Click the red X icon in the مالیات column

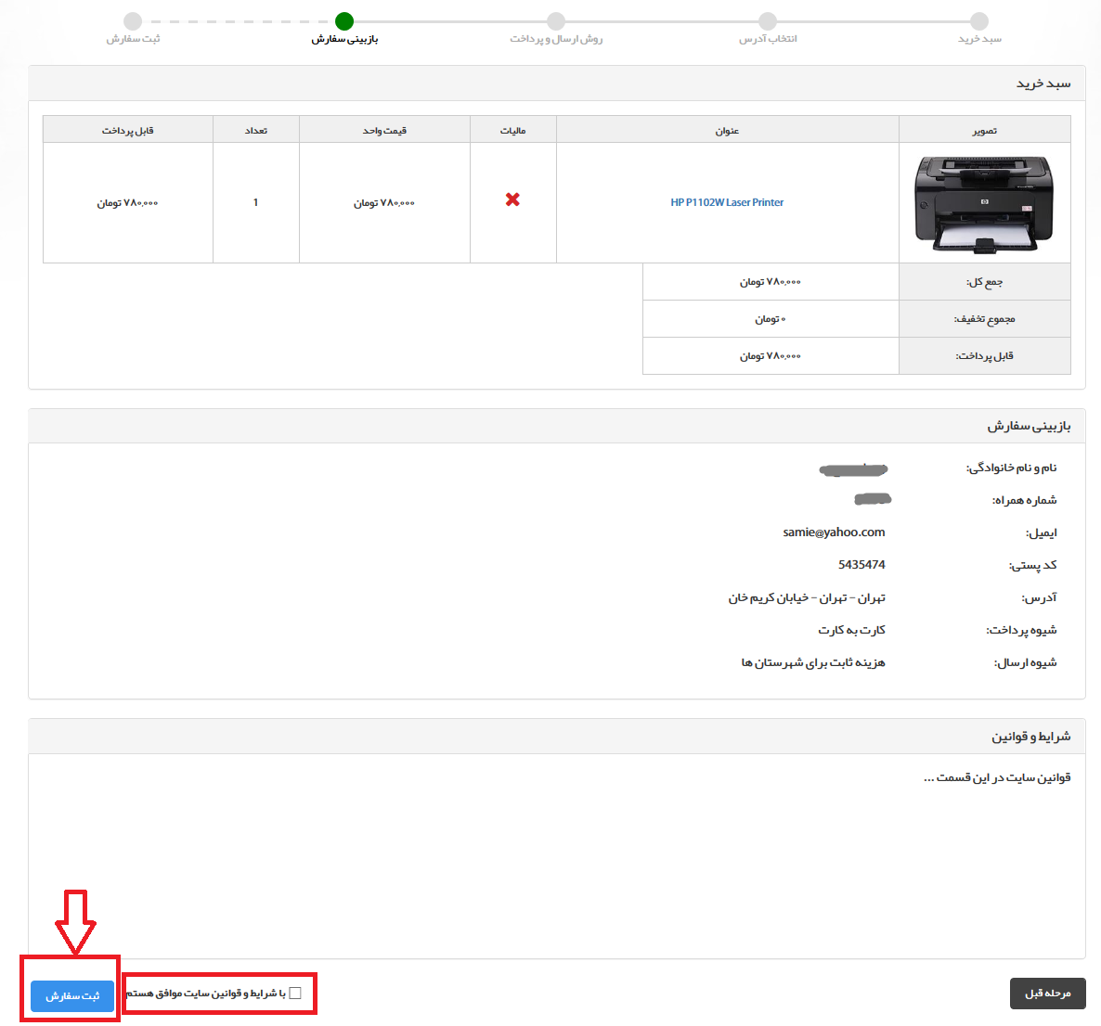click(512, 199)
